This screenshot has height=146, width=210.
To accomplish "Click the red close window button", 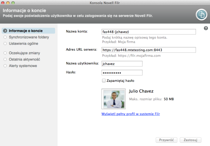I will click(3, 3).
